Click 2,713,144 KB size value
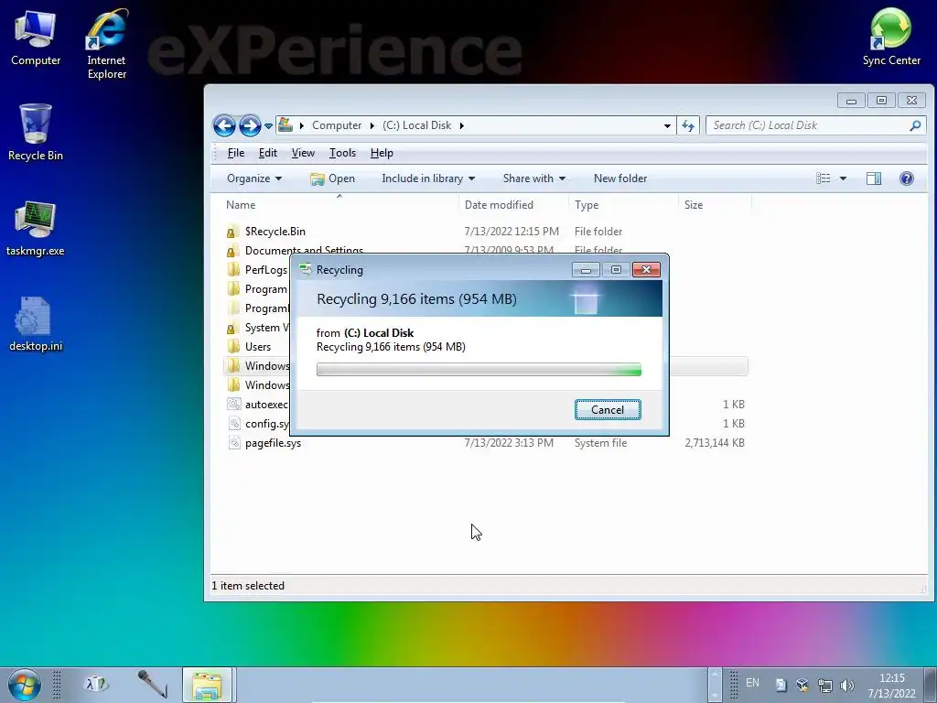This screenshot has width=937, height=703. pyautogui.click(x=714, y=443)
